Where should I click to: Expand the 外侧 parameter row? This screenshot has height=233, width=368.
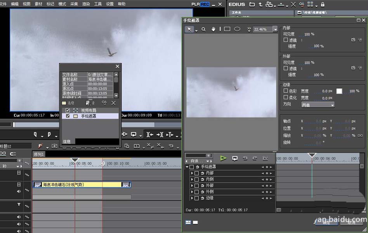pos(192,192)
